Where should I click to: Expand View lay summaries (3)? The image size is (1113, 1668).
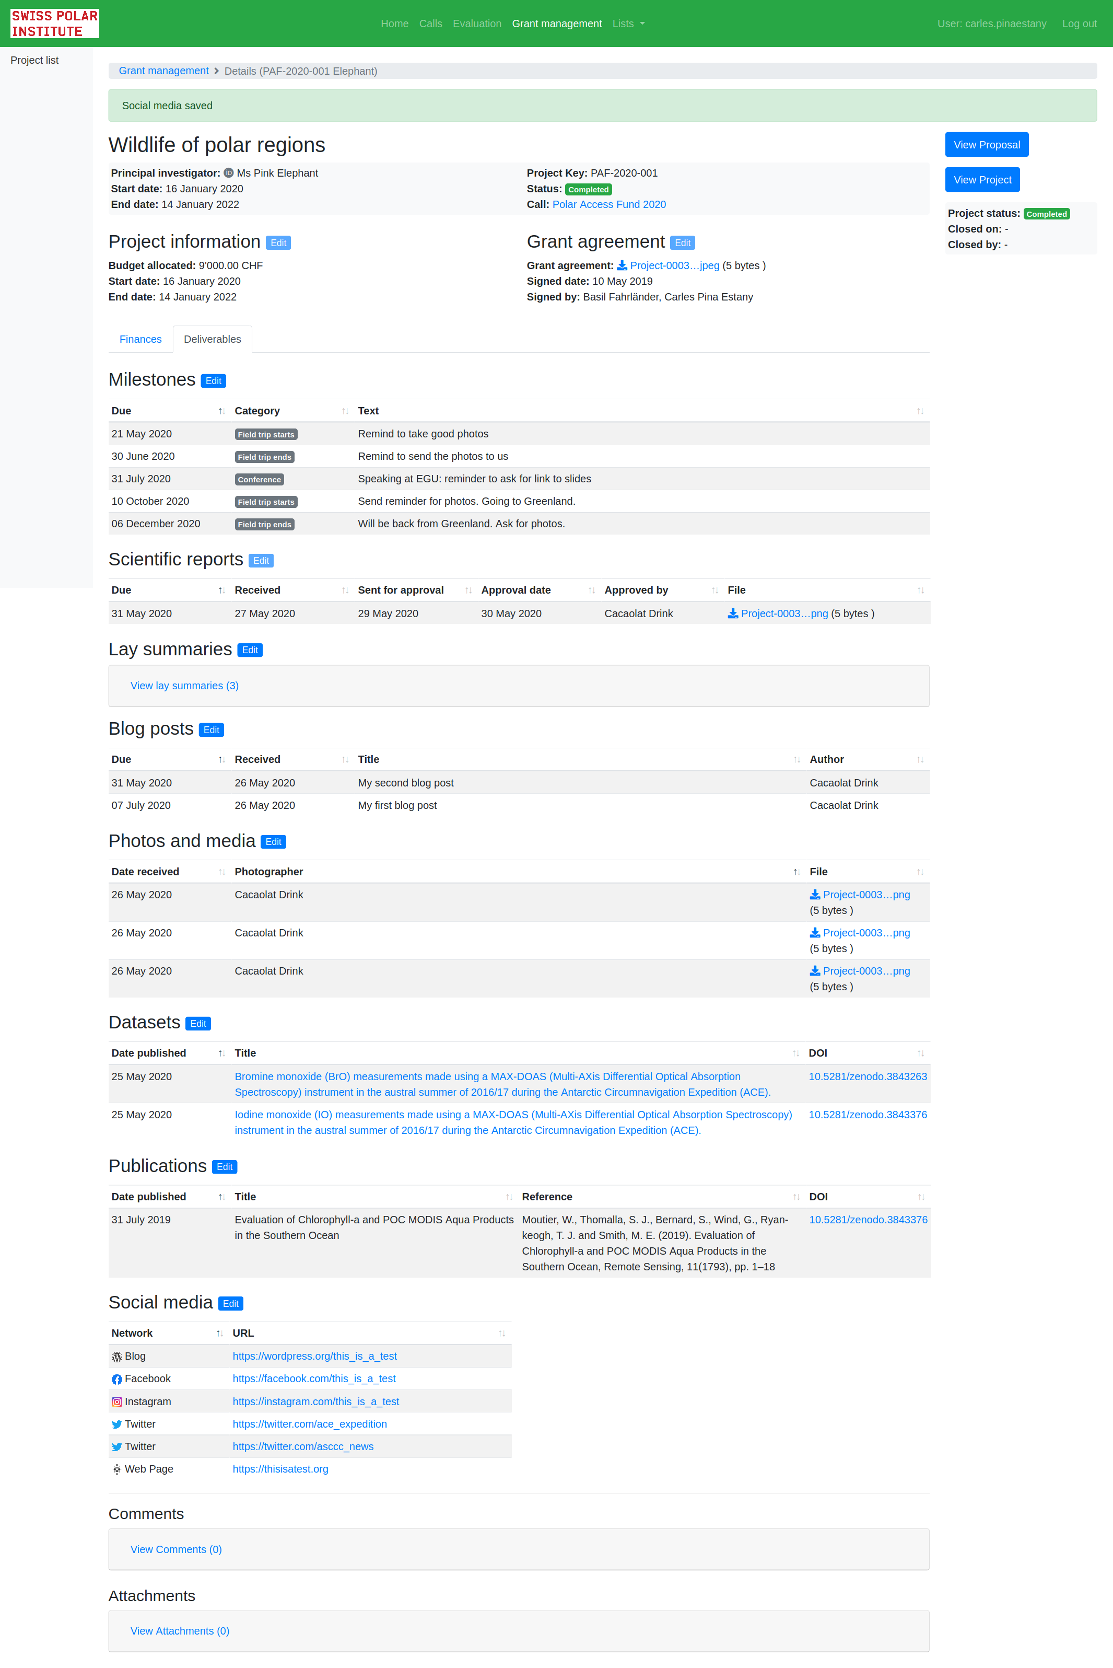pos(184,685)
